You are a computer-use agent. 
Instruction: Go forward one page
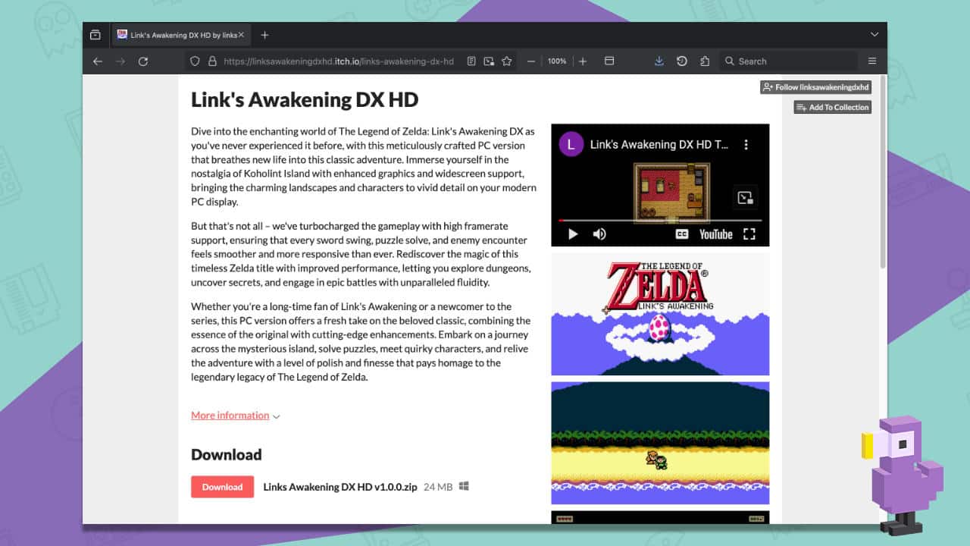click(120, 61)
